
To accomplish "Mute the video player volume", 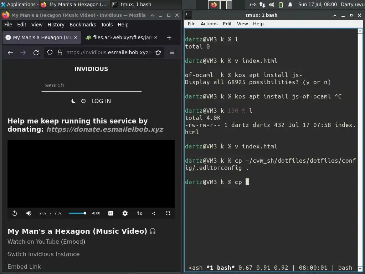I will pyautogui.click(x=29, y=213).
